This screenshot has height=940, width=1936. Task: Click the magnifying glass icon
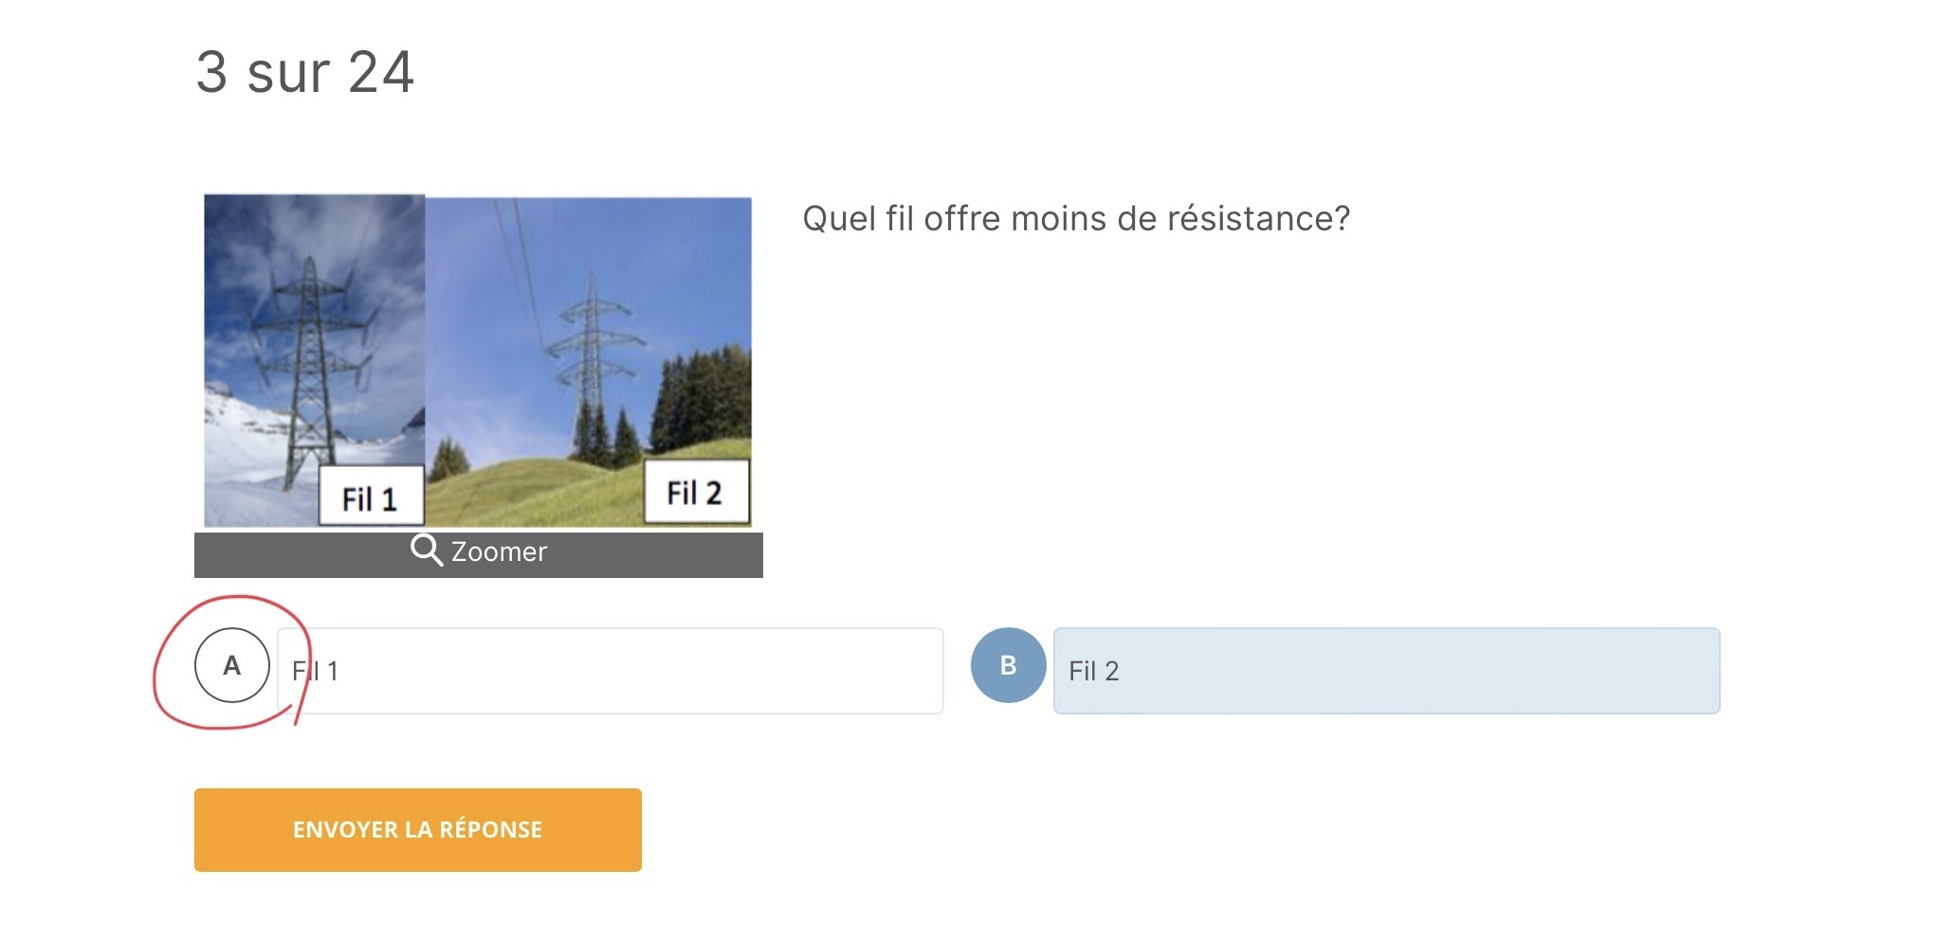coord(426,551)
